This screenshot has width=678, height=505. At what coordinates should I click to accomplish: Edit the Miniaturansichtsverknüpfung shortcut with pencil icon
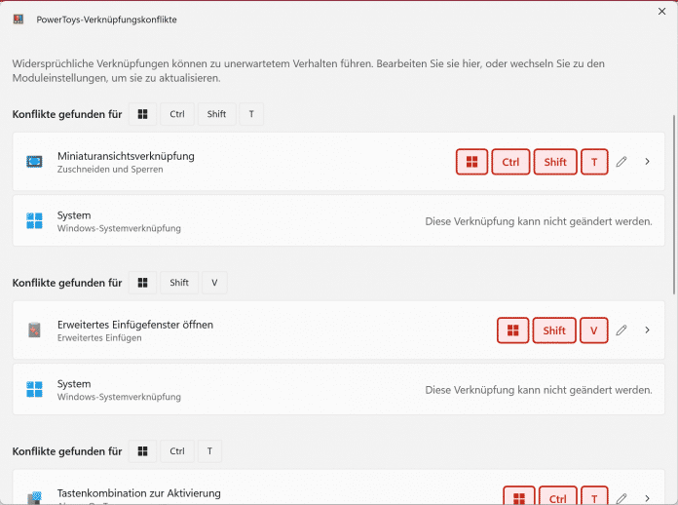click(x=621, y=162)
